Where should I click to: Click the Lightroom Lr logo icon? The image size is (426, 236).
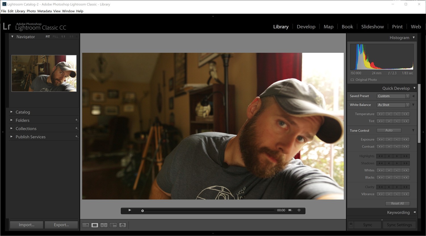(x=7, y=26)
